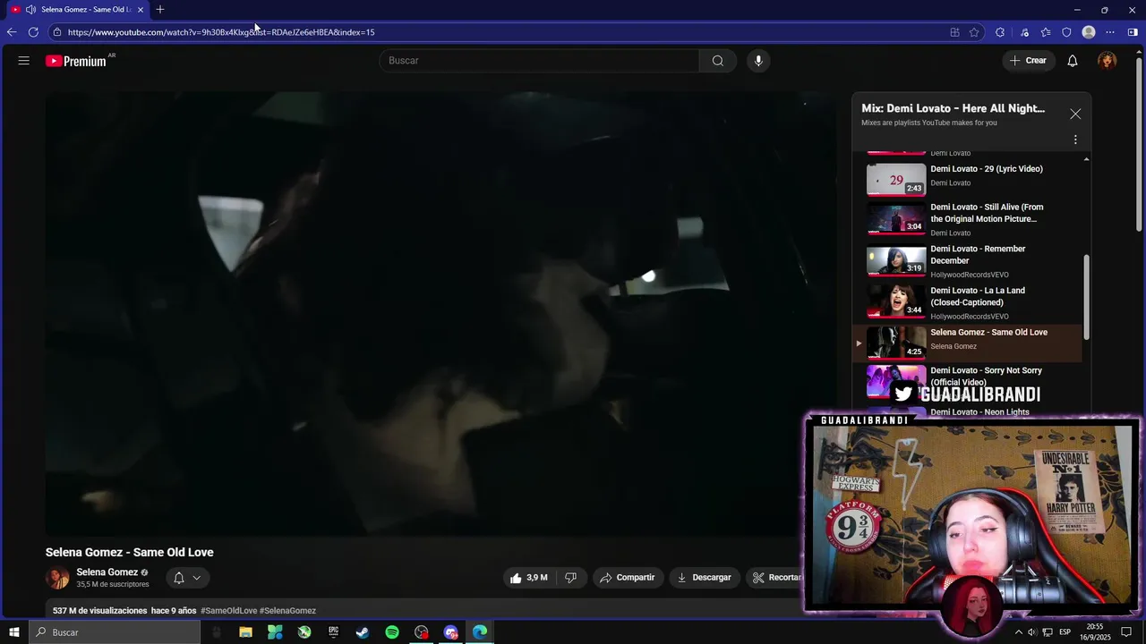Close the Demi Lovato mix playlist panel
Screen dimensions: 1146x644
click(x=1075, y=114)
